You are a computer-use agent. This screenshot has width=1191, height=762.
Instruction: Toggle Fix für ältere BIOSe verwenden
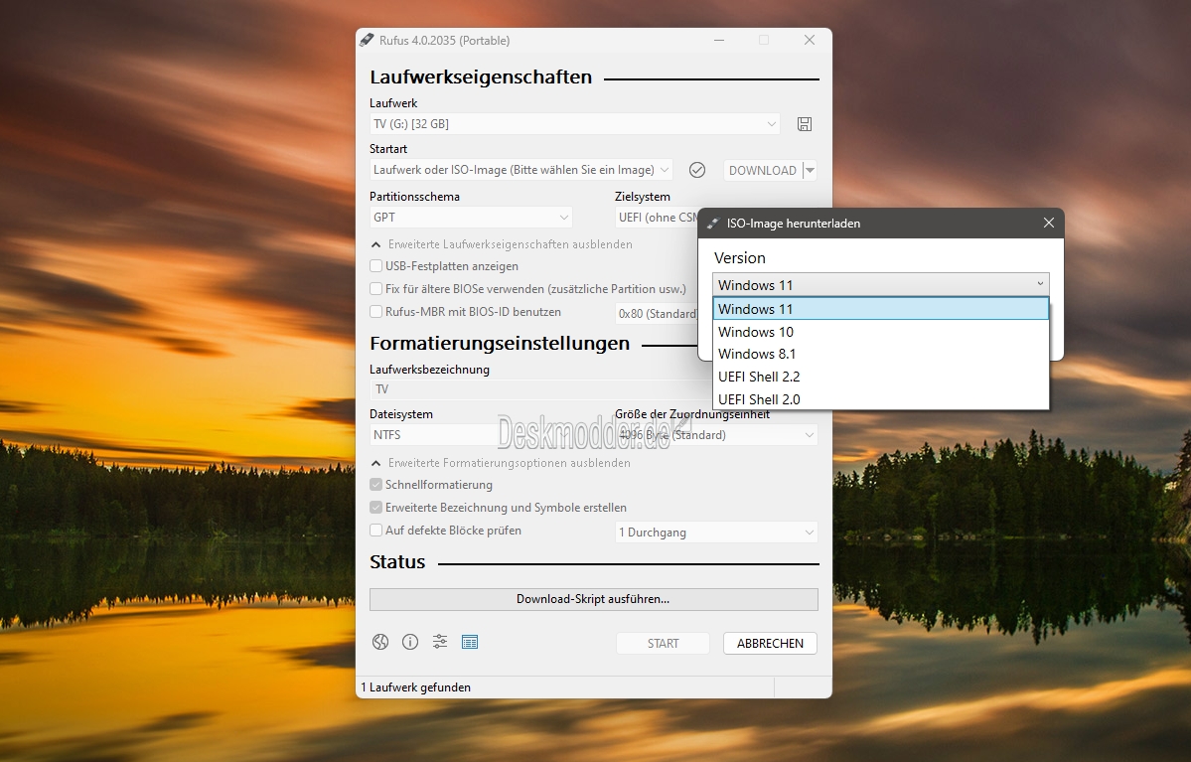(376, 289)
